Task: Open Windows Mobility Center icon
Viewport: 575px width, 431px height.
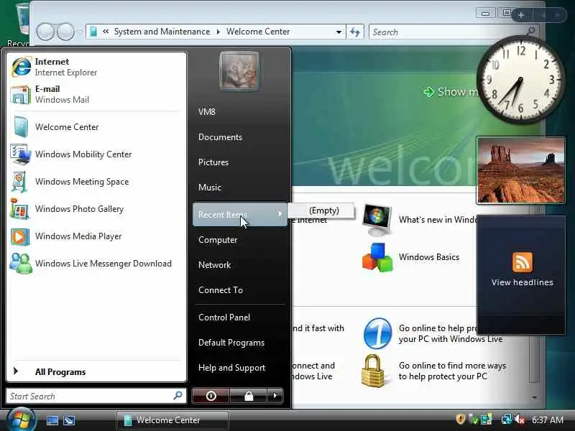Action: click(21, 154)
